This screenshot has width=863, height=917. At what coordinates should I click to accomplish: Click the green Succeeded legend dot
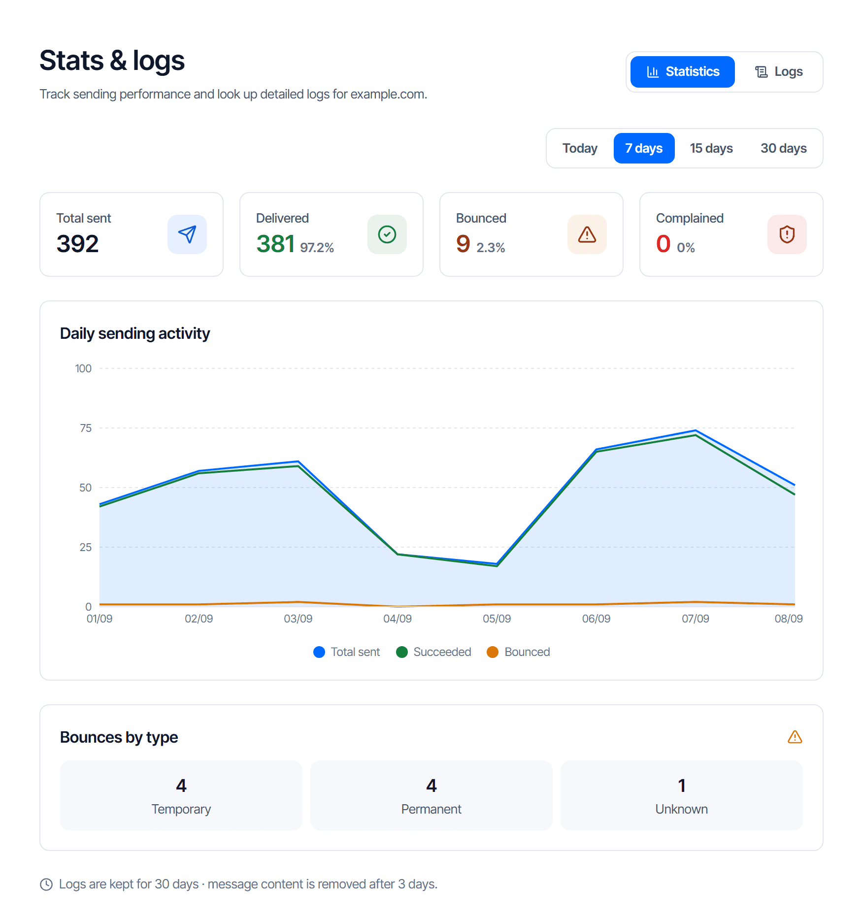click(402, 652)
